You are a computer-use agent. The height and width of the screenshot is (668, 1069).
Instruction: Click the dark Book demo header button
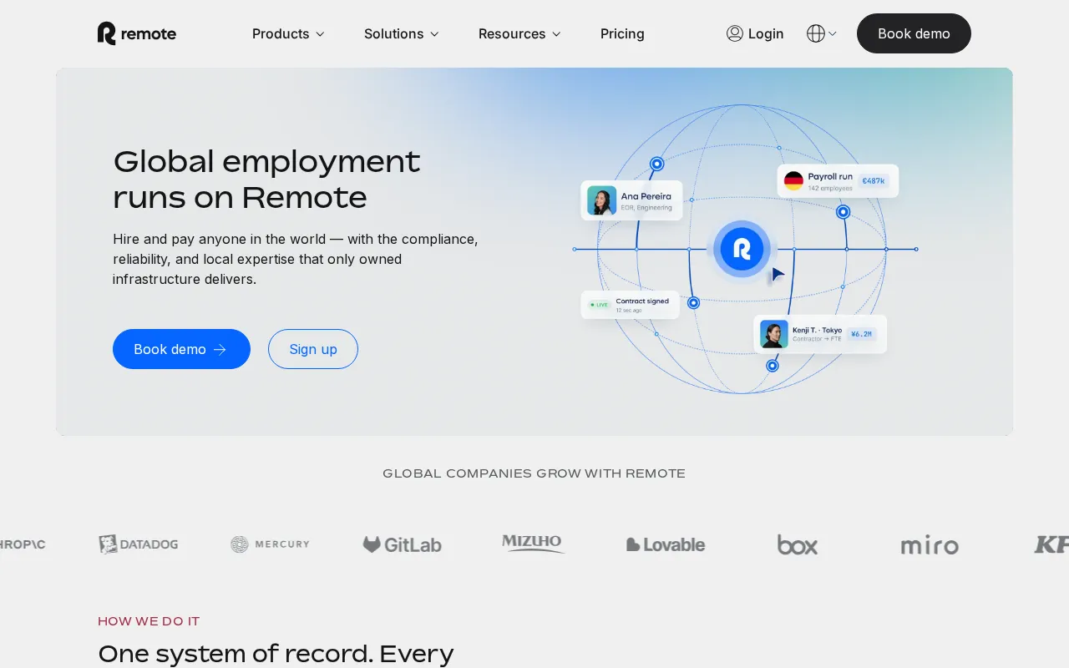coord(914,33)
